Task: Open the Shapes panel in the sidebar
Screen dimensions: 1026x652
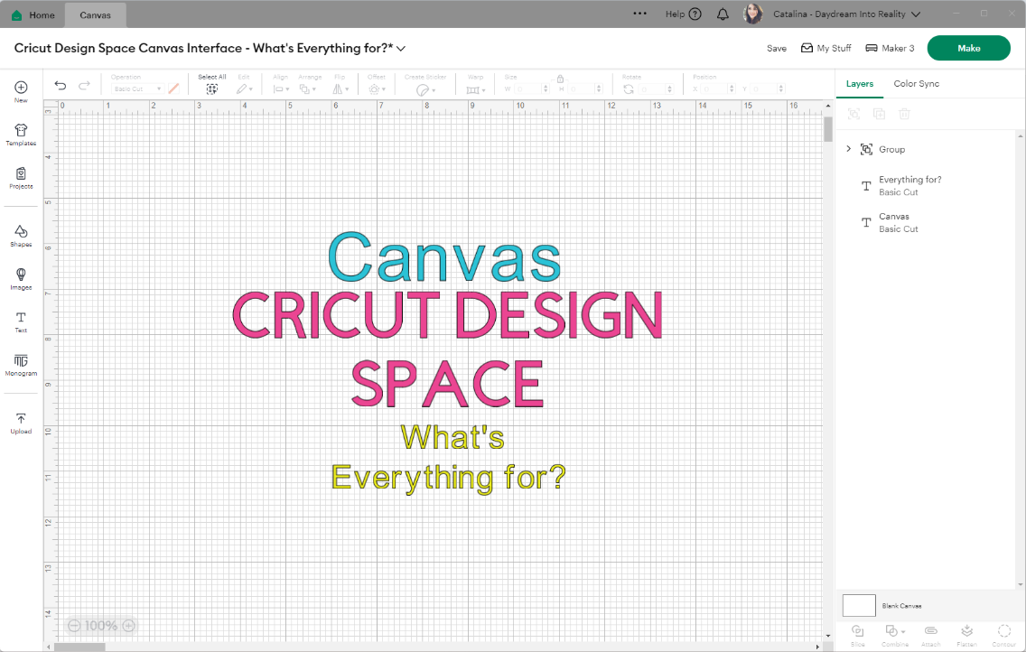Action: [x=20, y=235]
